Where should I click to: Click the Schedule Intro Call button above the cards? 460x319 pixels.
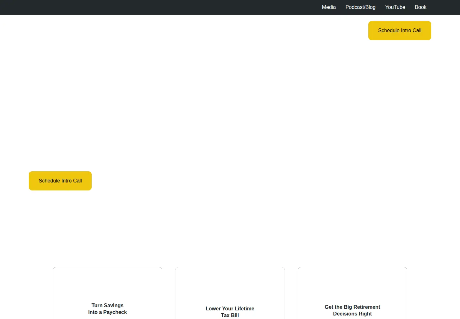click(x=60, y=181)
